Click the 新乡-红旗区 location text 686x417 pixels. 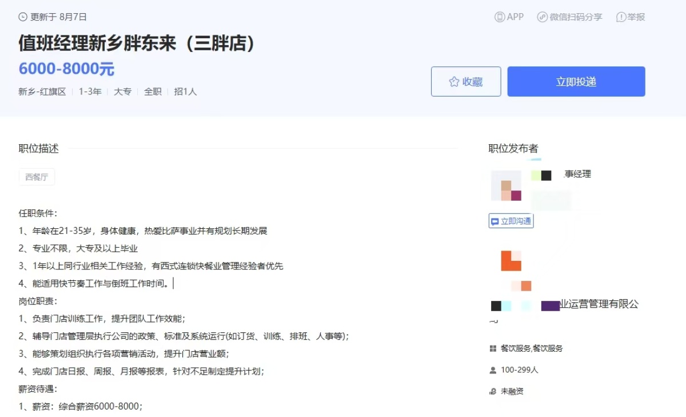(42, 92)
